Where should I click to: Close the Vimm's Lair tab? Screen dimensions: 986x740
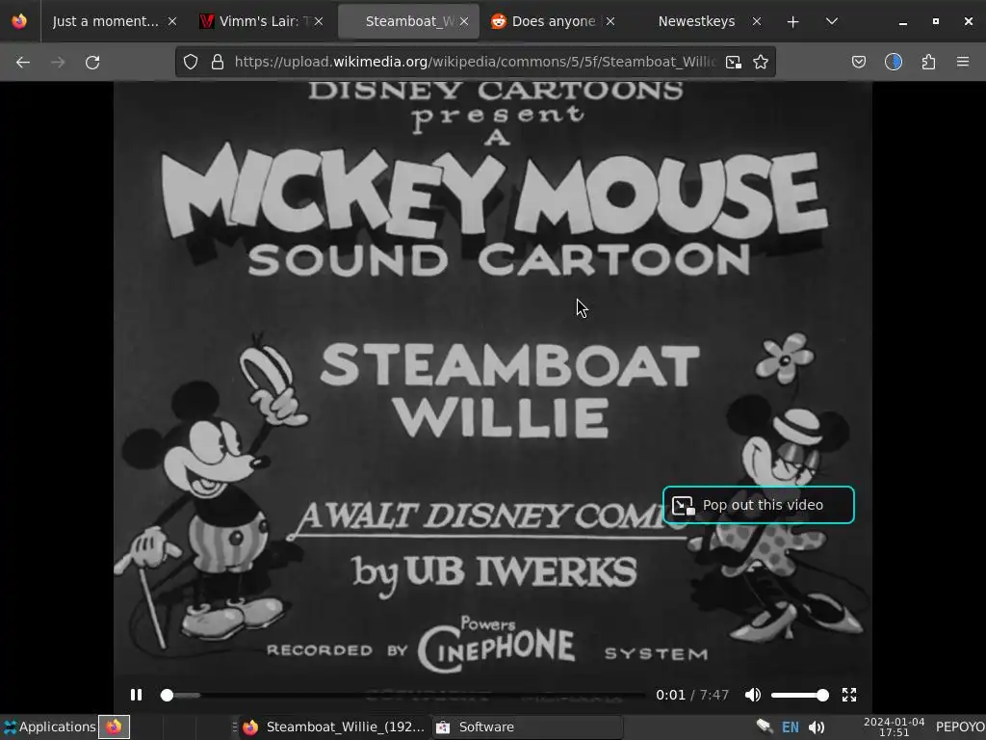pos(319,21)
